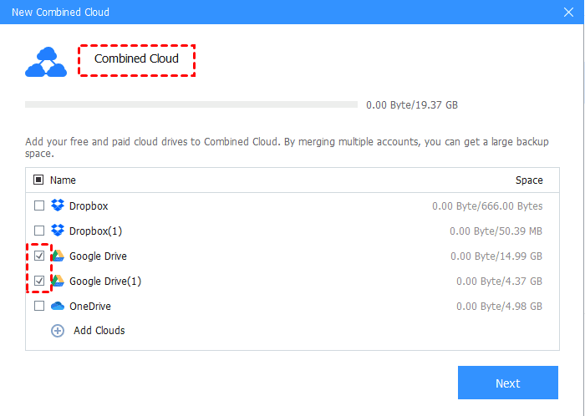Screen dimensions: 585x416
Task: Click the Dropbox(1) logo icon
Action: [58, 231]
